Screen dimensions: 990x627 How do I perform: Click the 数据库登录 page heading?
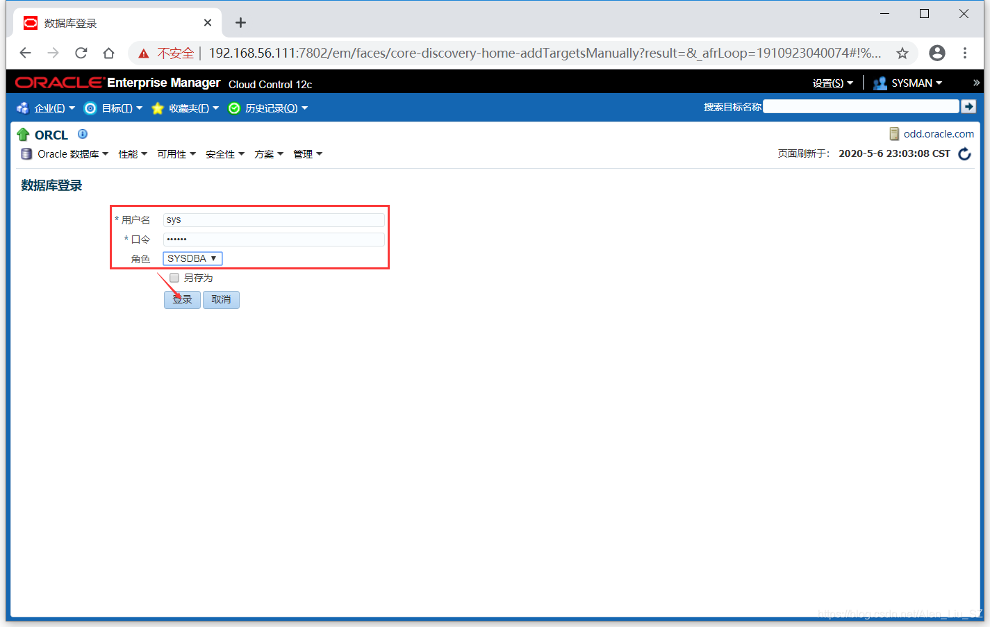click(x=51, y=185)
